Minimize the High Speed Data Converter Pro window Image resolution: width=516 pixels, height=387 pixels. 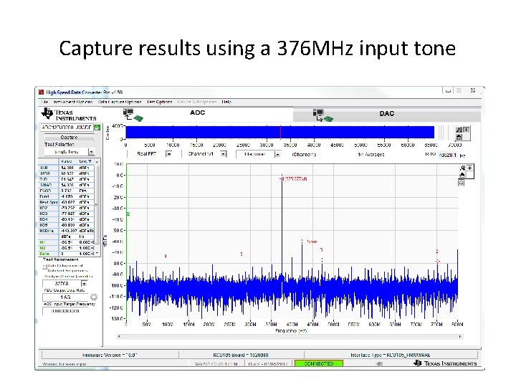click(x=447, y=91)
